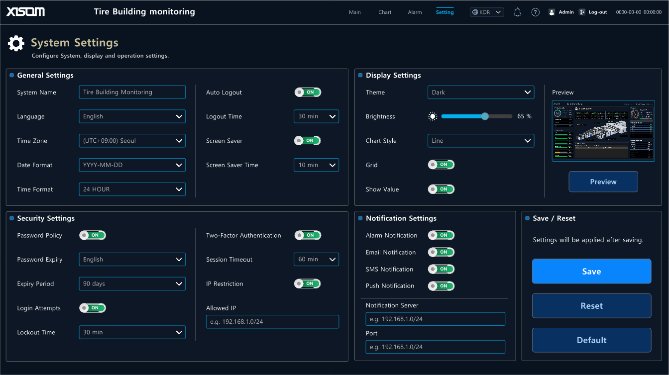
Task: Toggle the Login Attempts switch
Action: (93, 308)
